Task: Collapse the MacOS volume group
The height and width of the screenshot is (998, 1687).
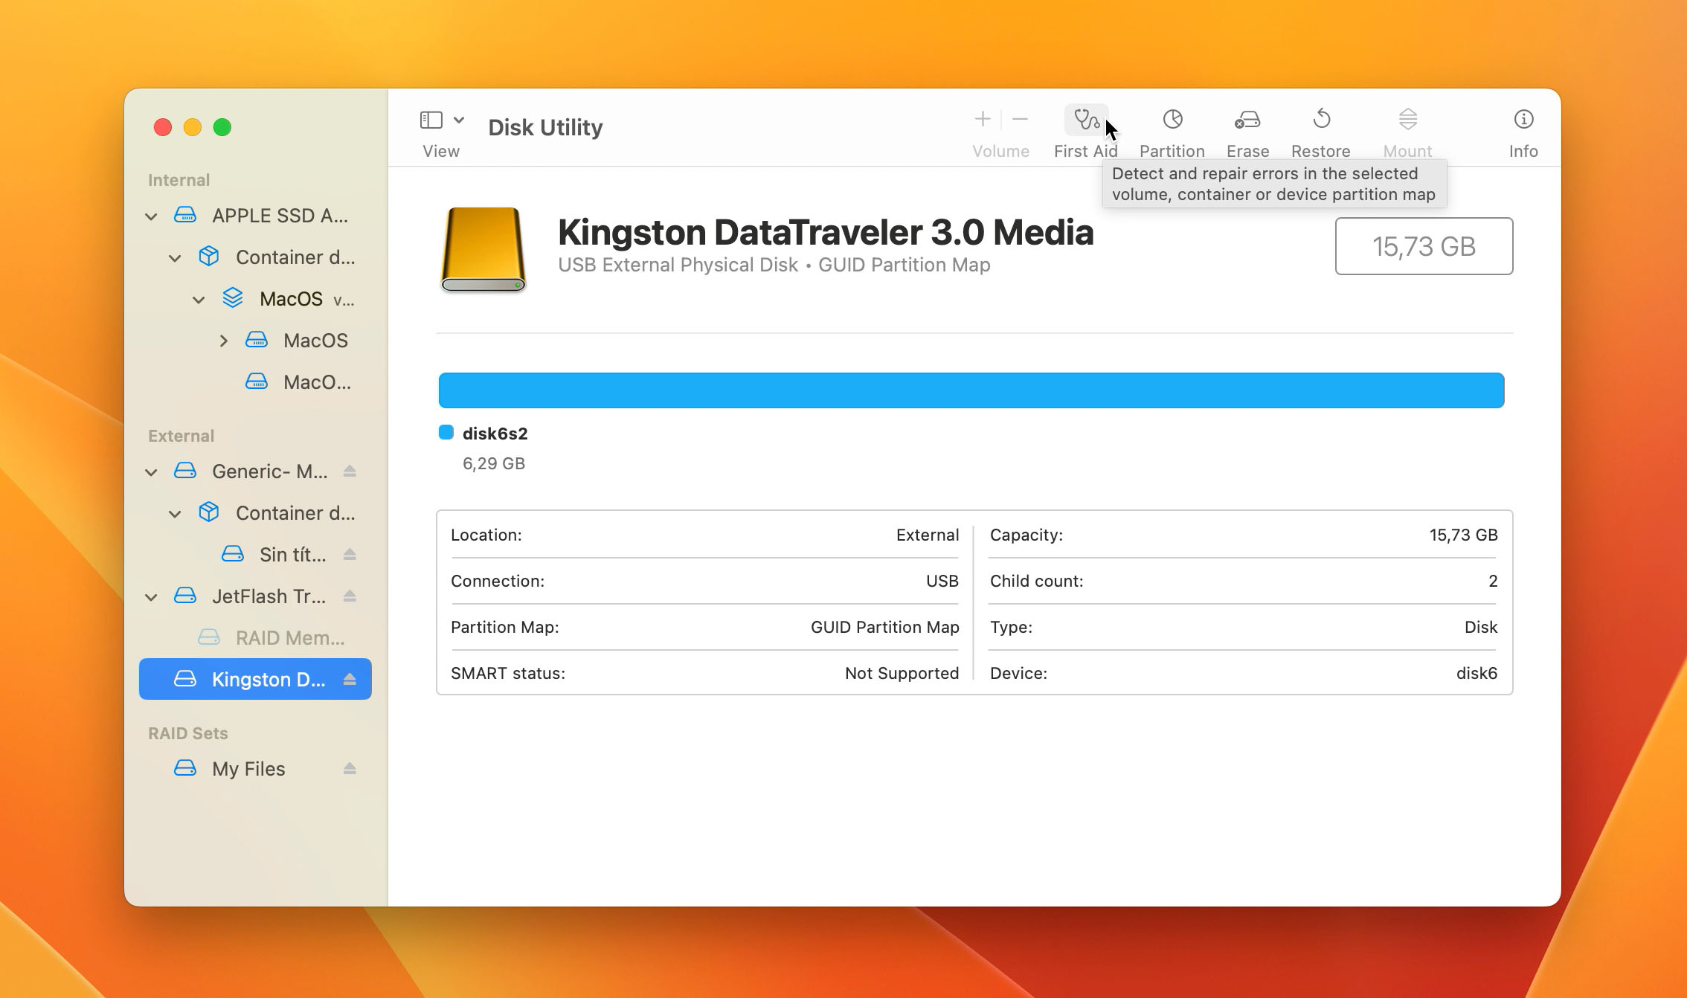Action: [x=199, y=300]
